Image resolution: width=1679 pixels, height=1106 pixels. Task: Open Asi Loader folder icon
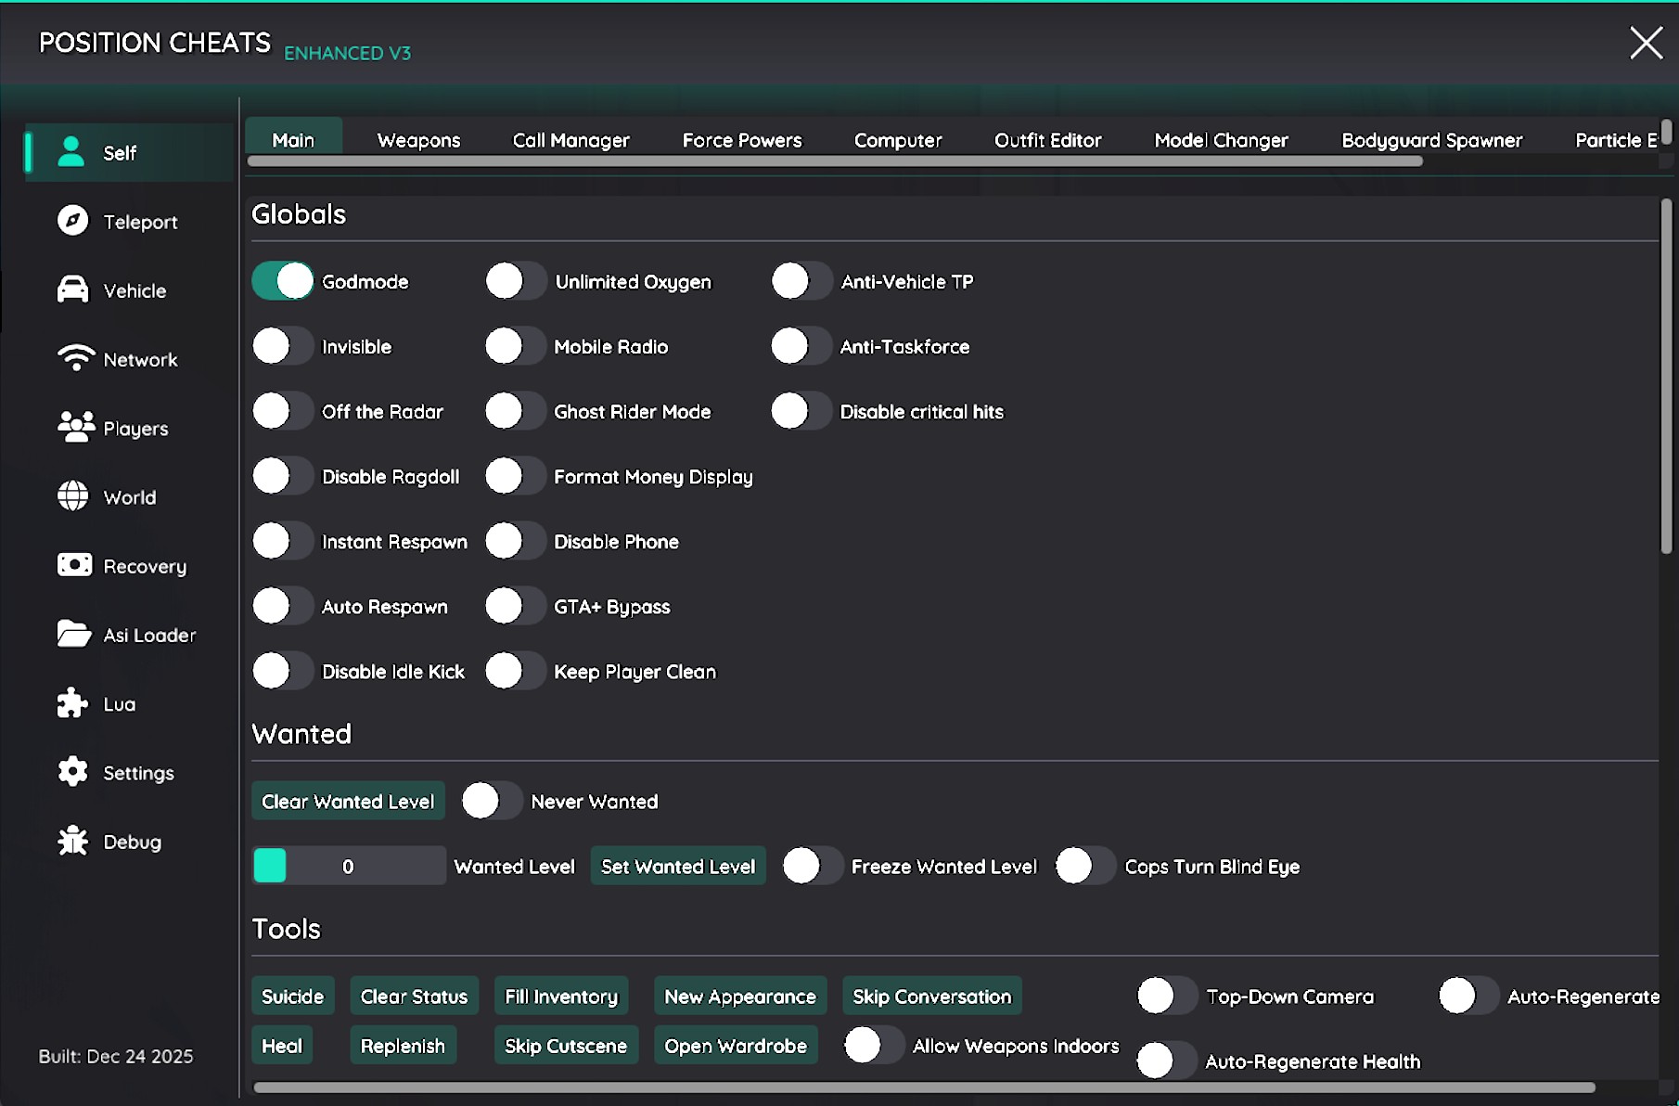73,634
